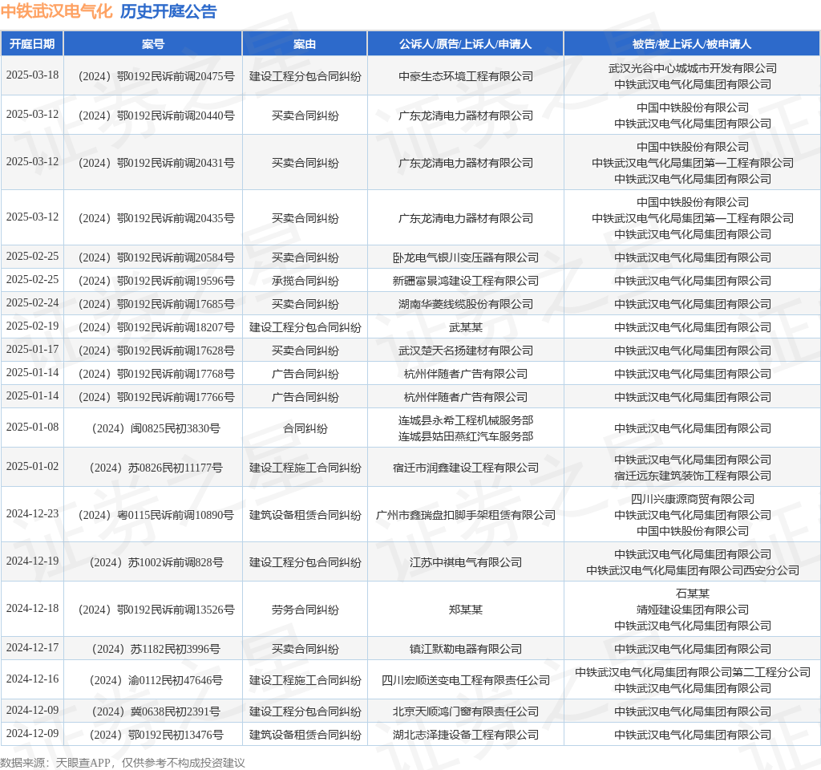Viewport: 821px width, 770px height.
Task: Click 承揽合同纠纷 cause cell
Action: 305,281
